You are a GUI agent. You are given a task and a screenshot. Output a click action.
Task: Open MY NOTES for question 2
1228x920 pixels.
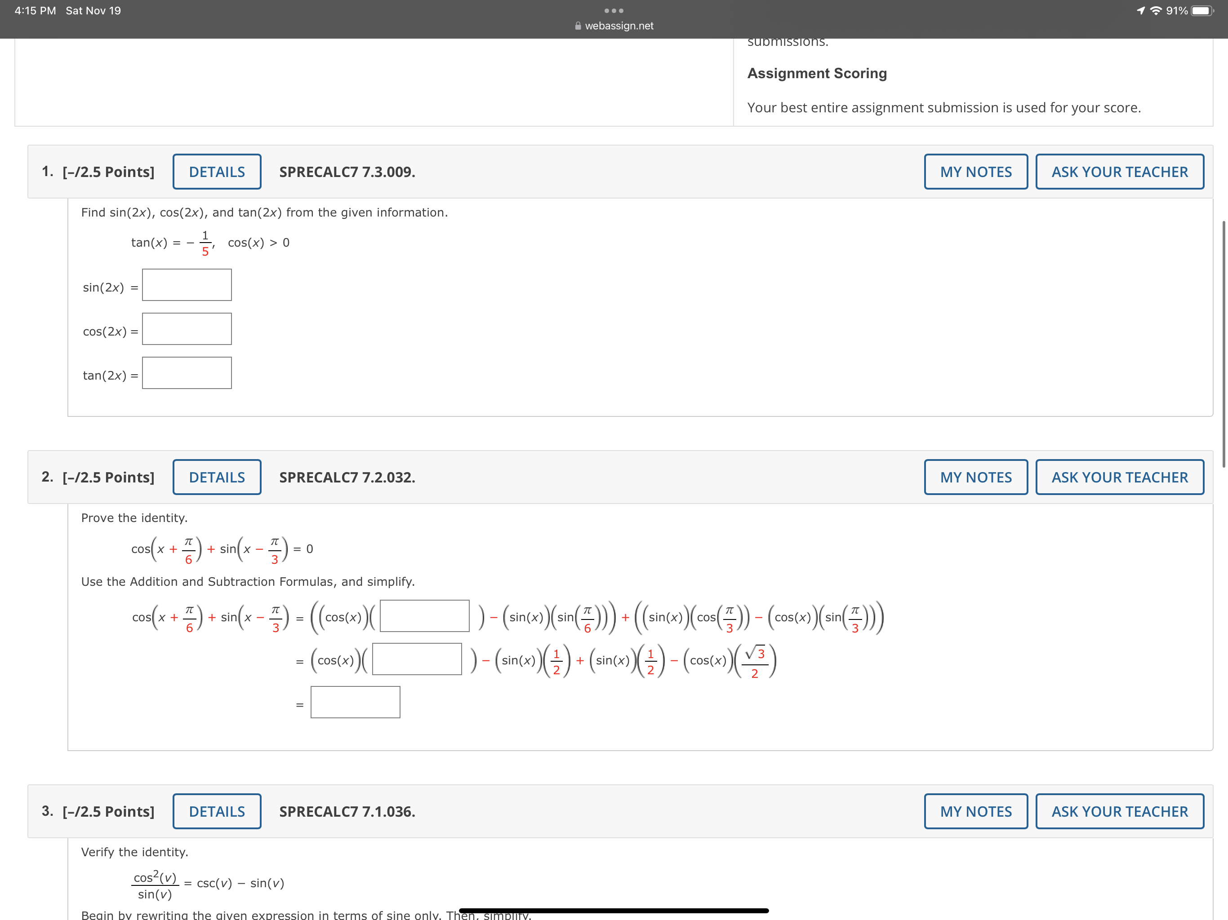975,477
